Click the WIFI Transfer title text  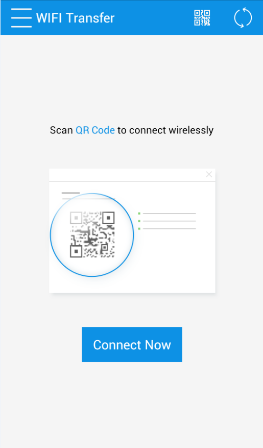coord(76,18)
